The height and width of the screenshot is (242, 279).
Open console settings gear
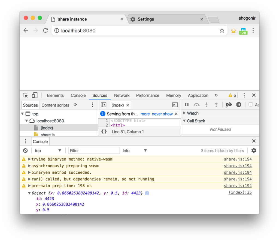tap(254, 150)
